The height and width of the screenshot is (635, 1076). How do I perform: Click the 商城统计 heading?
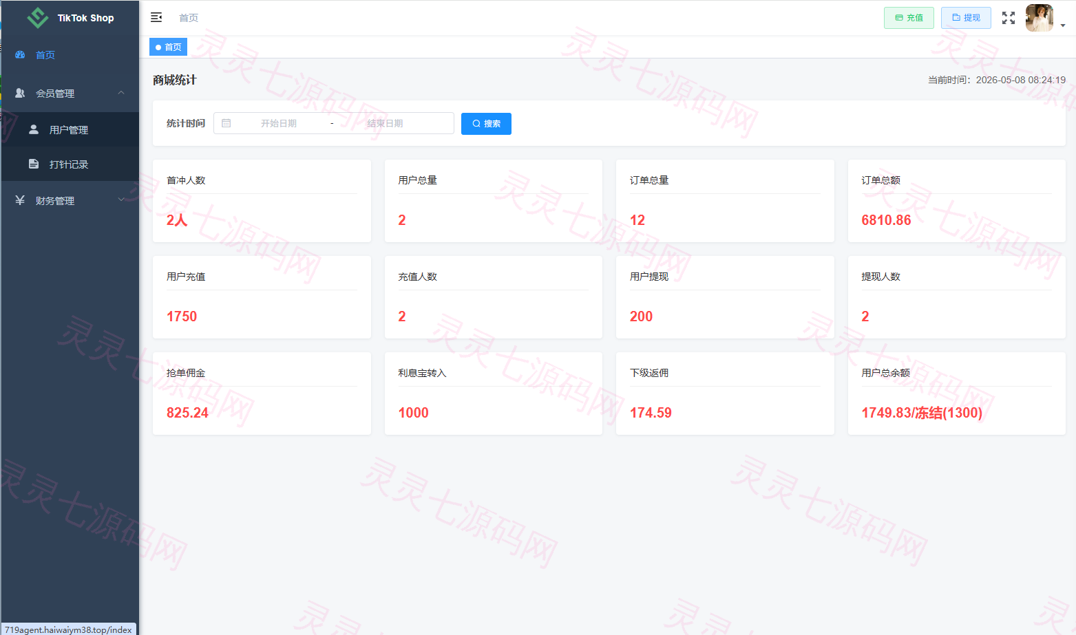click(175, 80)
